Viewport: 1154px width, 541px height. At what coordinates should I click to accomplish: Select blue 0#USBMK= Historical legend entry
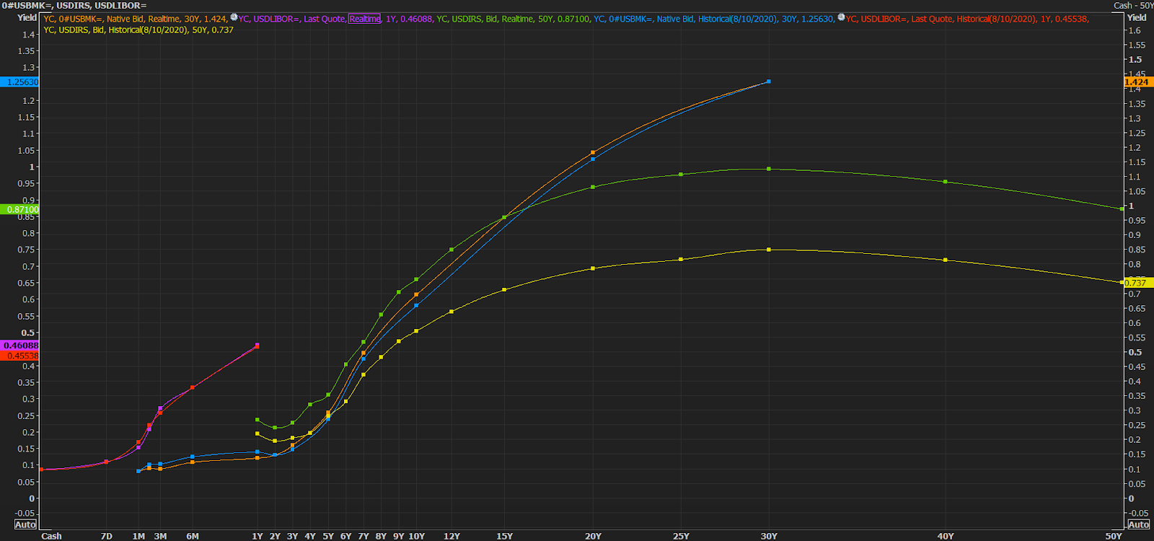point(714,19)
